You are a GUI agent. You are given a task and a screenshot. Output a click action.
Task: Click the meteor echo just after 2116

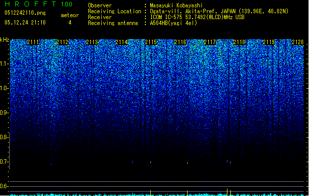tap(187, 163)
